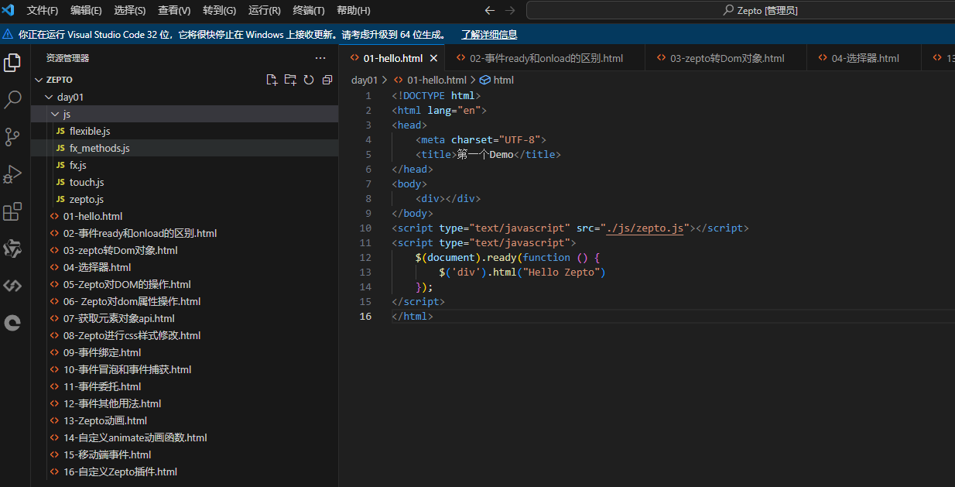Click the VS Code logo icon
This screenshot has height=487, width=955.
click(8, 10)
